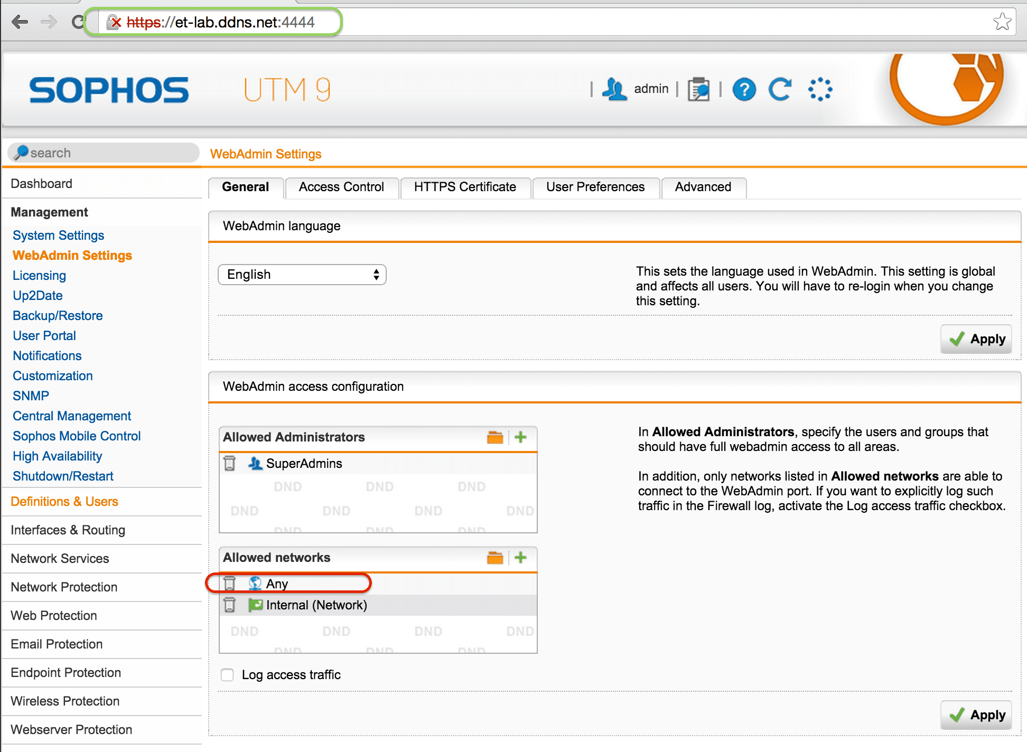
Task: Click the dotted circle activity icon
Action: (820, 89)
